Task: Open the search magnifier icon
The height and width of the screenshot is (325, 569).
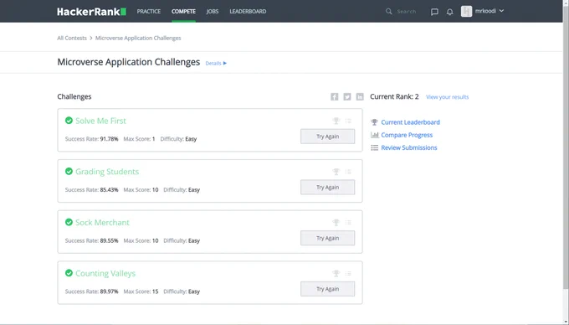Action: click(x=388, y=11)
